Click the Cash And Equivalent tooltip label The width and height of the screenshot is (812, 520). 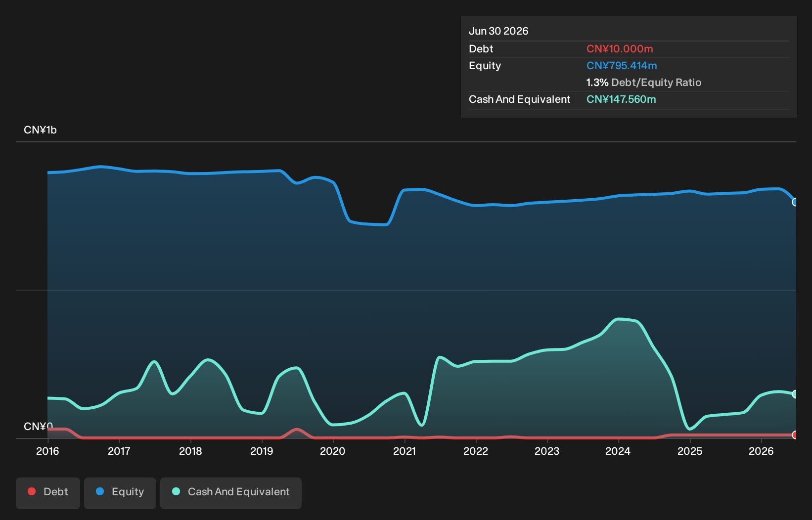[x=520, y=99]
